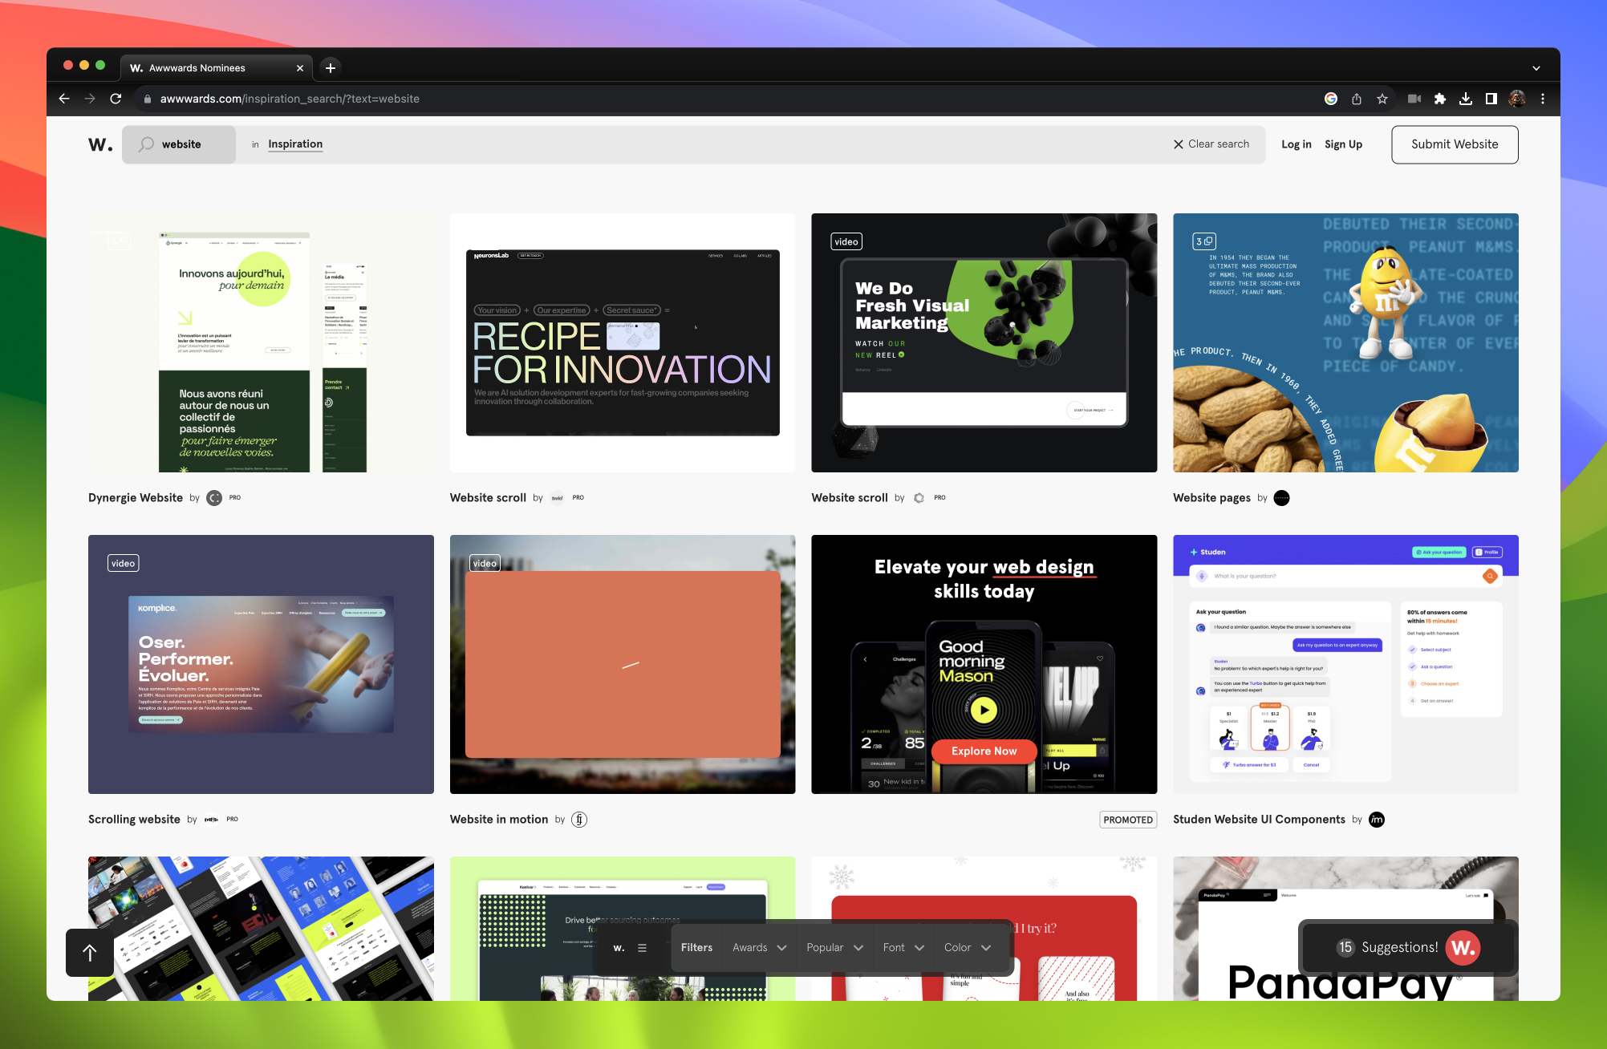Click the video badge on the Fresh Visual Marketing card
Image resolution: width=1607 pixels, height=1049 pixels.
pos(846,241)
